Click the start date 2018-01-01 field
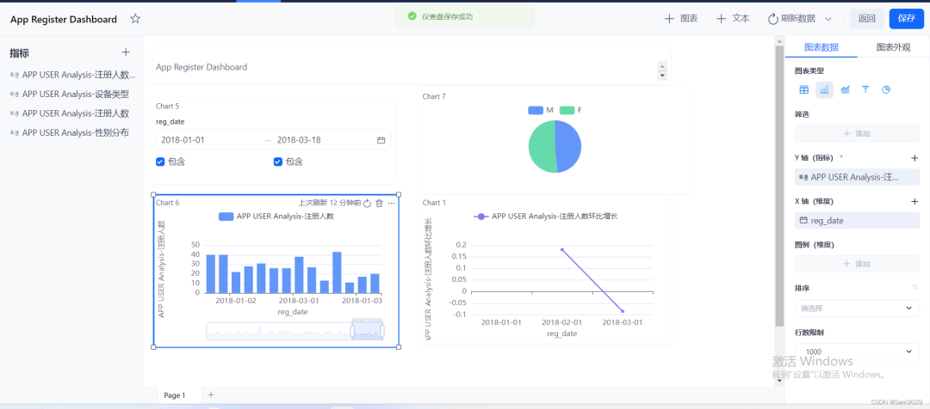This screenshot has height=409, width=930. [x=183, y=140]
